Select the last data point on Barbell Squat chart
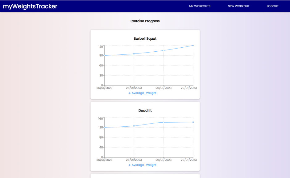 193,45
